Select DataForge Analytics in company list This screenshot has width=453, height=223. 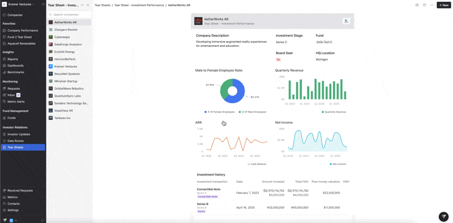tap(69, 45)
